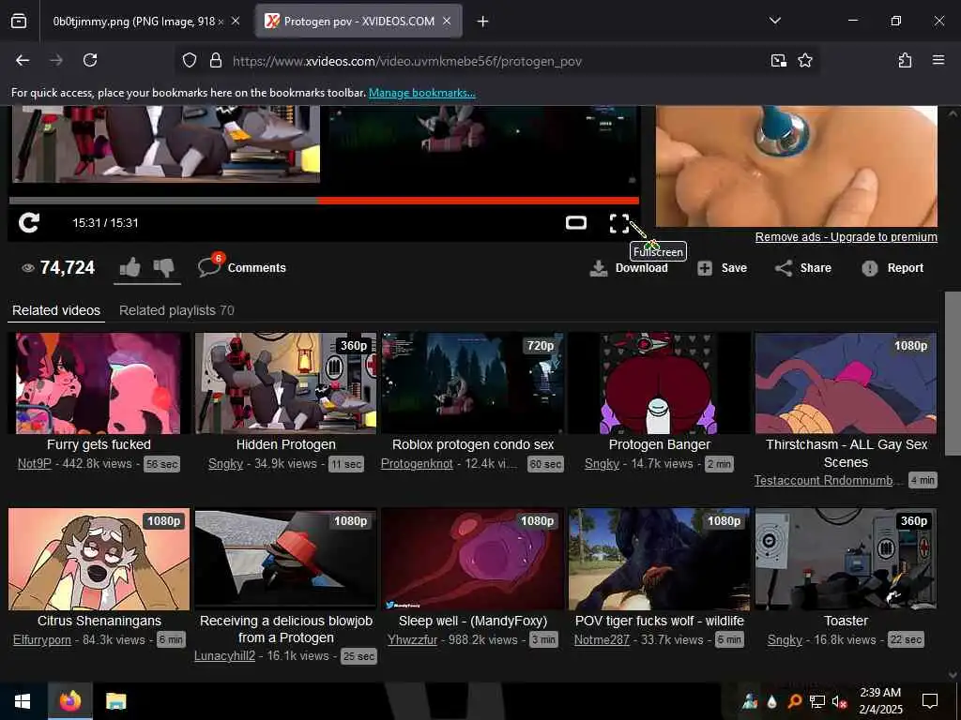Report this video
Screen dimensions: 961x720
pos(892,268)
